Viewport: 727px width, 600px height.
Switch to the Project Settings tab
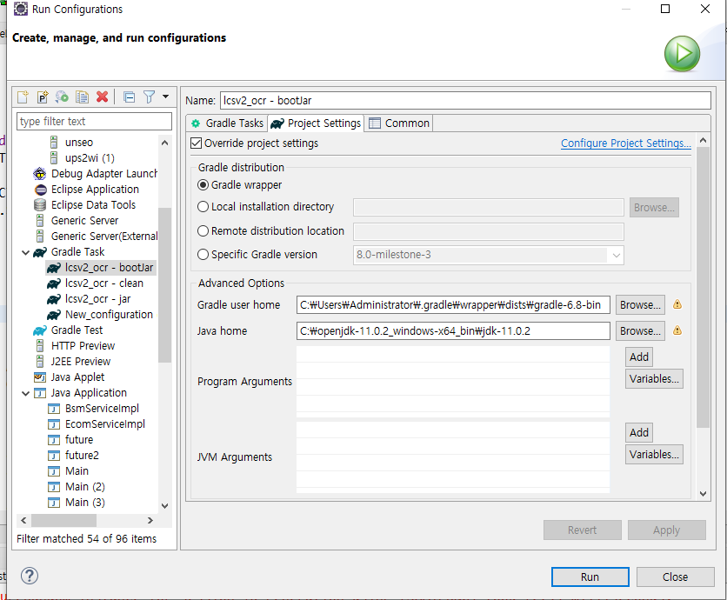point(316,123)
